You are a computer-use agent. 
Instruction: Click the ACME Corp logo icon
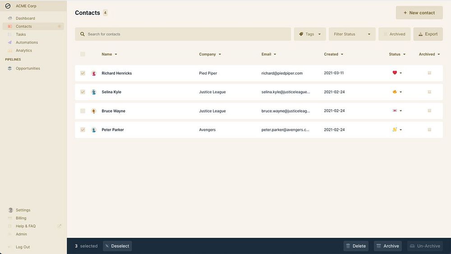(8, 6)
